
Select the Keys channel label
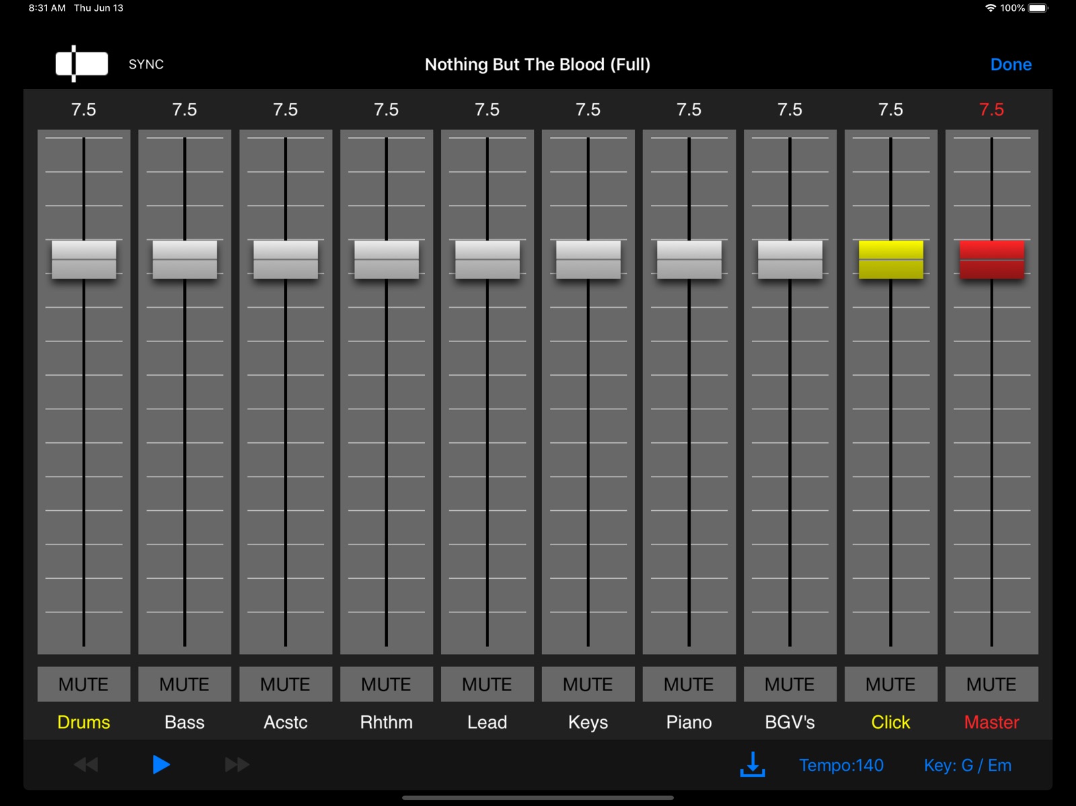pyautogui.click(x=588, y=723)
